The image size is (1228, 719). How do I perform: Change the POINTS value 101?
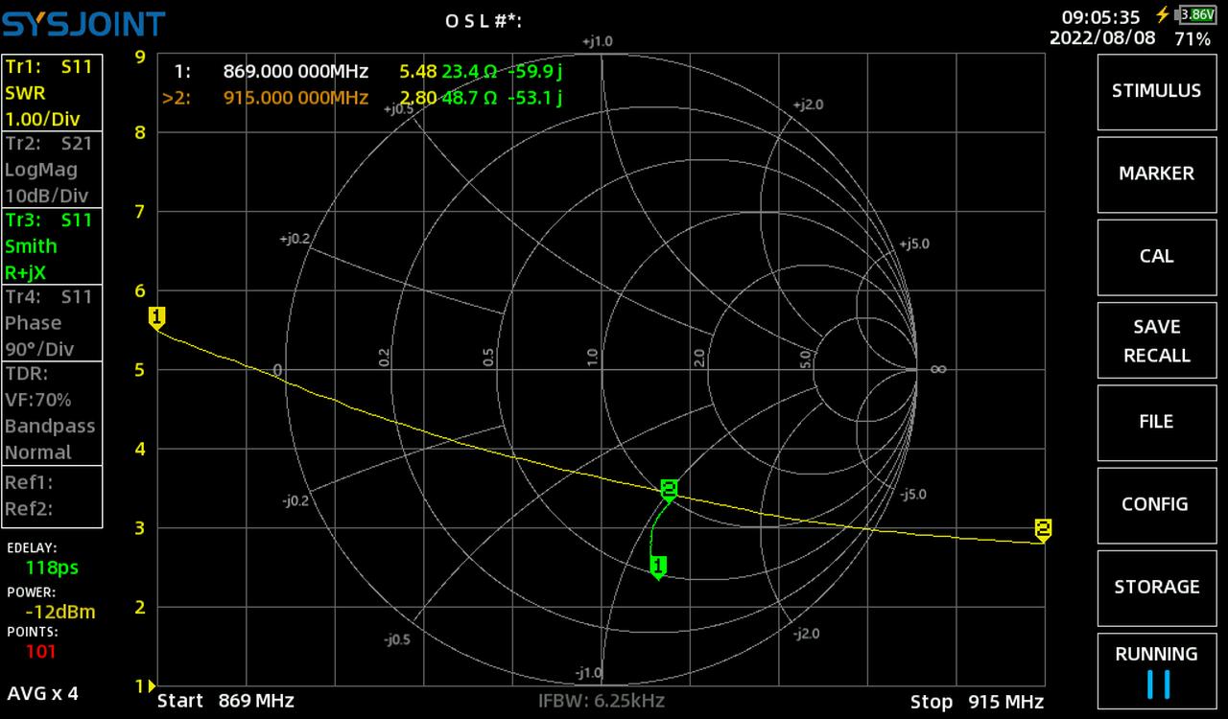[41, 652]
